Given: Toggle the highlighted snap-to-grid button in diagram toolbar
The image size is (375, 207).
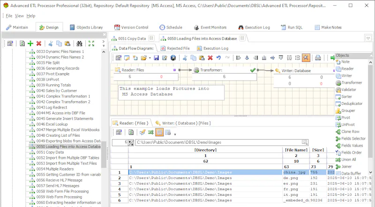Looking at the screenshot, I should tap(306, 58).
